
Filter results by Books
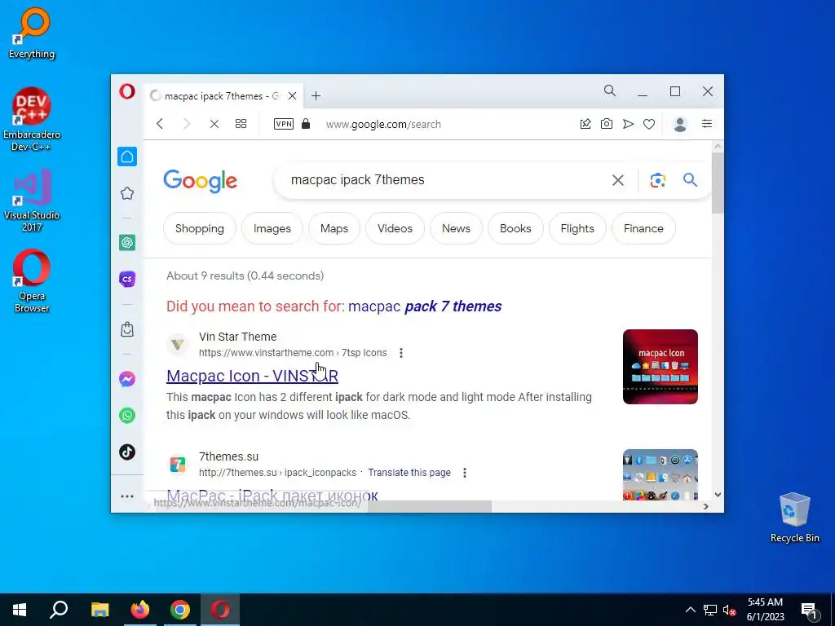coord(515,228)
